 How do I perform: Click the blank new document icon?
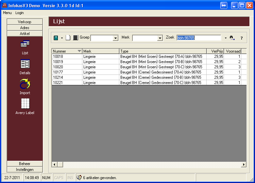68,38
